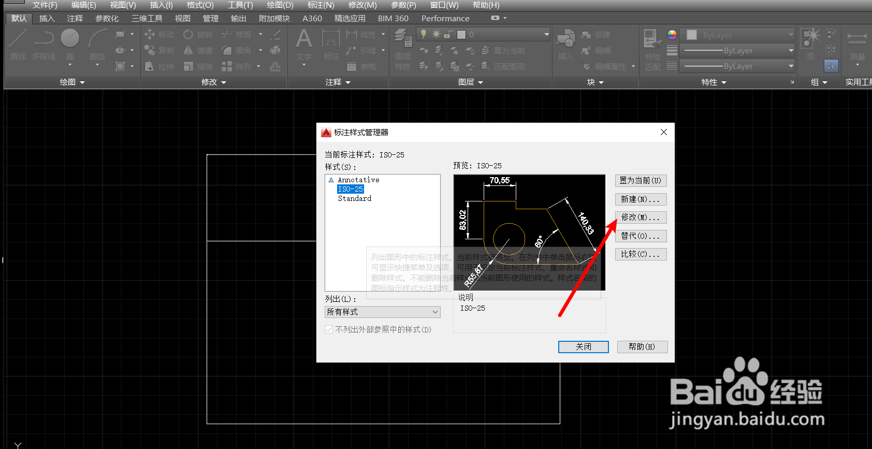Select the Standard style in list
This screenshot has height=449, width=872.
point(355,198)
